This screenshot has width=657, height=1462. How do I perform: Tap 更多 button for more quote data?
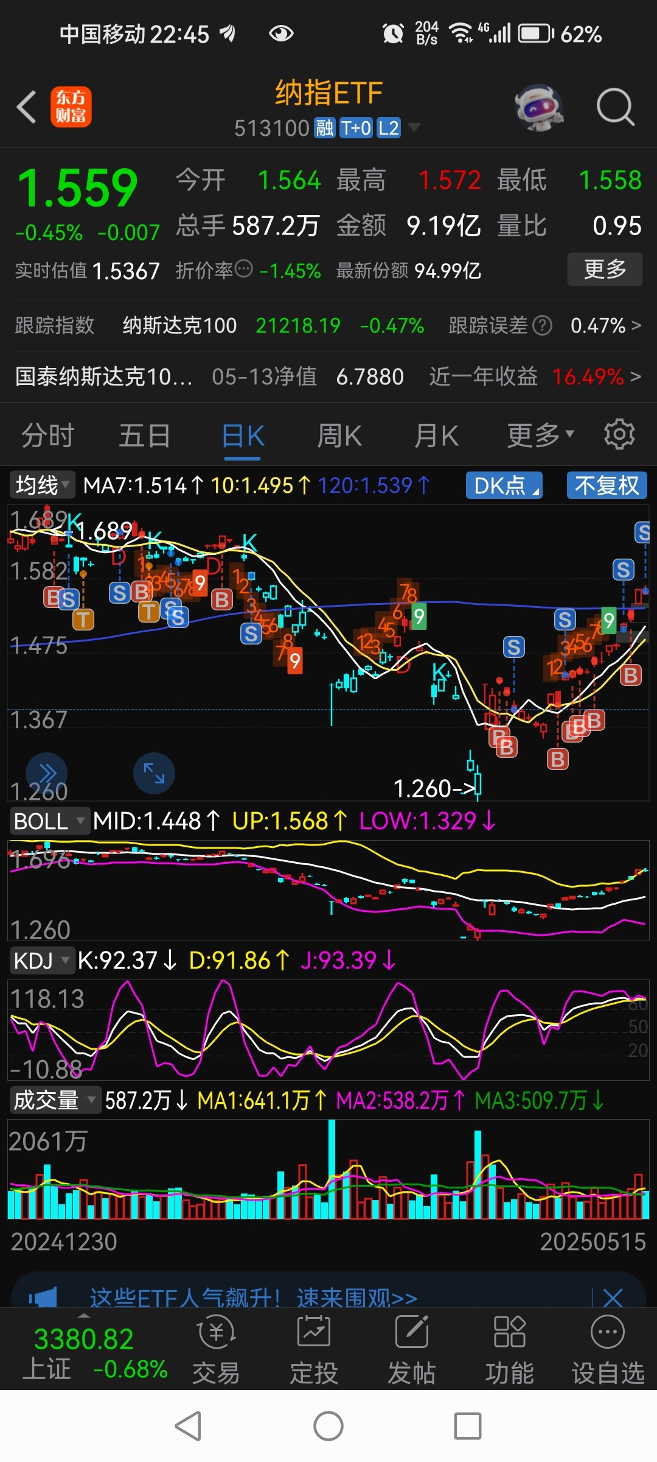point(605,269)
